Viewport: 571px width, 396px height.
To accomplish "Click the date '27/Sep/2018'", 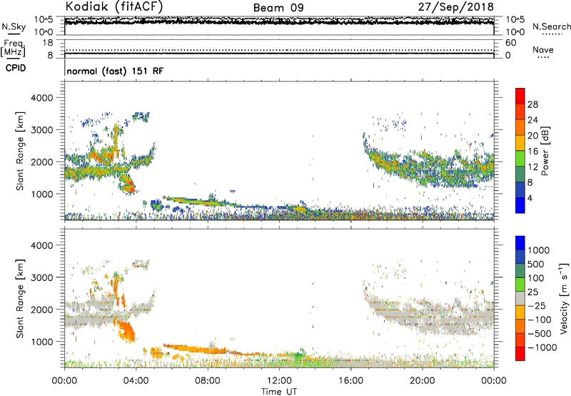I will pos(456,6).
